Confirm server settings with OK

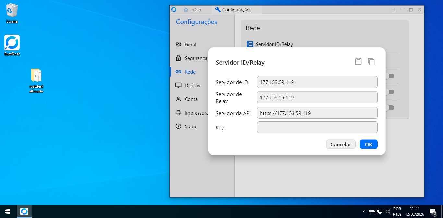pos(369,144)
